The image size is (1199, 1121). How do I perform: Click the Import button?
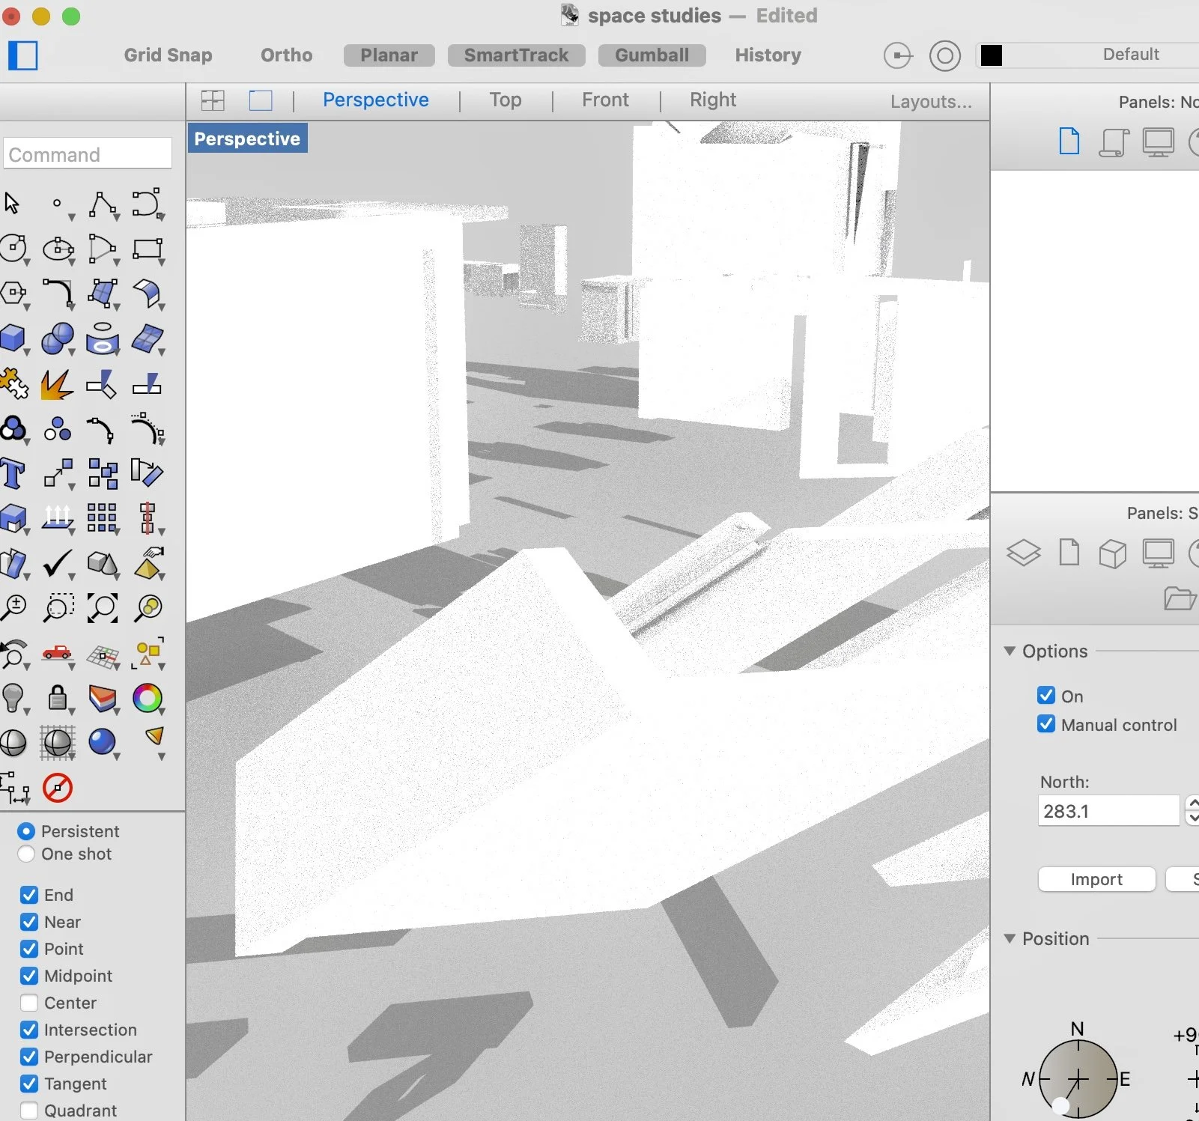click(1096, 879)
